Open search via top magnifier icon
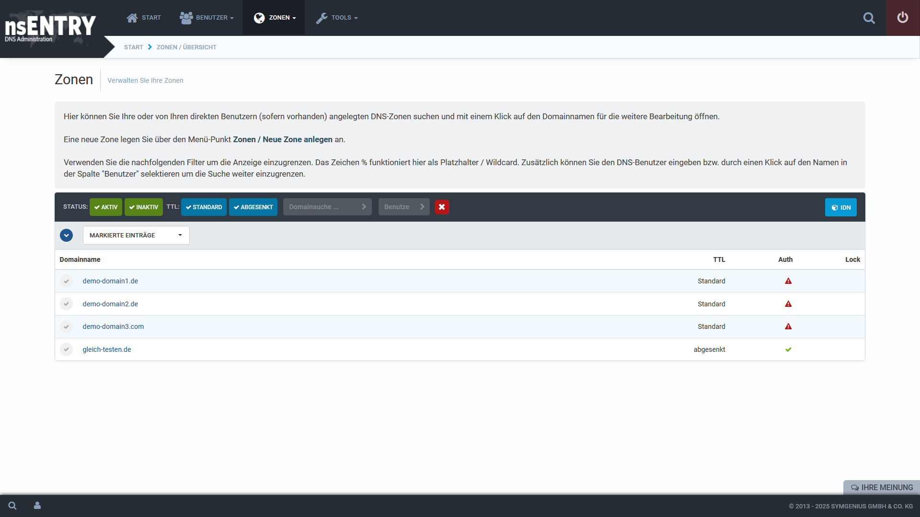 (x=869, y=18)
